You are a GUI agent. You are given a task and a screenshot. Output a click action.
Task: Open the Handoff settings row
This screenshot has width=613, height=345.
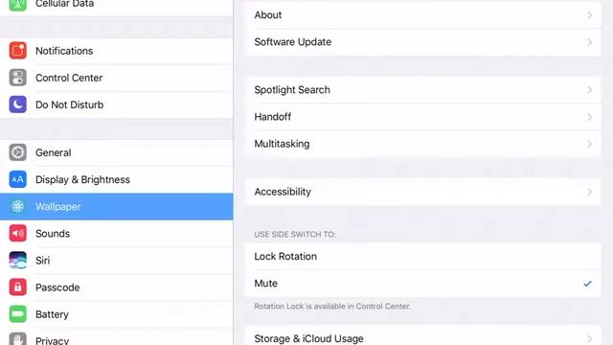(423, 117)
